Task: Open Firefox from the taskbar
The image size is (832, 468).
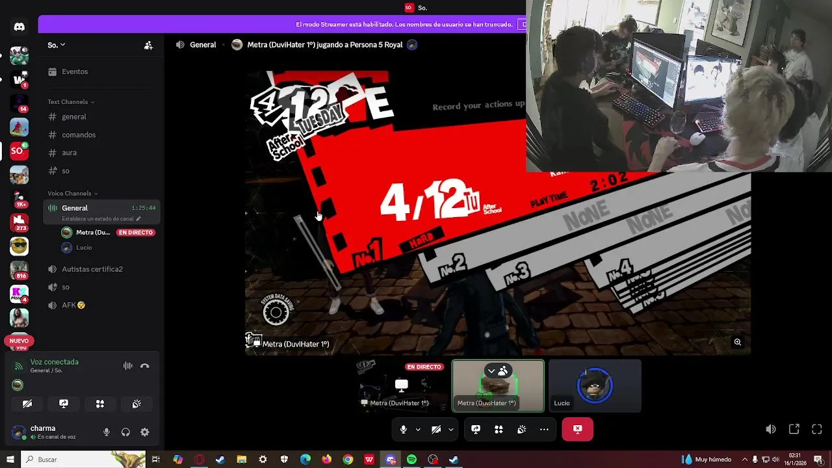Action: pyautogui.click(x=326, y=460)
